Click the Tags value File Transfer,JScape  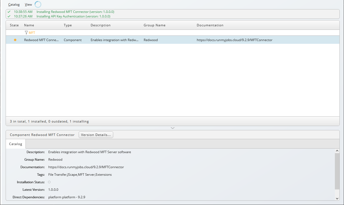click(x=80, y=175)
